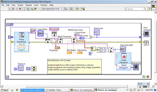The height and width of the screenshot is (92, 157).
Task: Toggle Highlight Execution light bulb
Action: click(x=24, y=9)
